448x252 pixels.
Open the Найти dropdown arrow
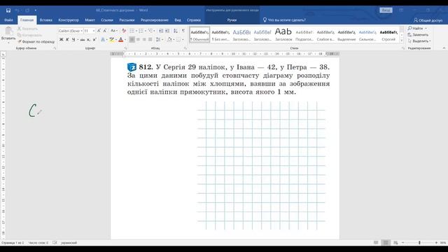pos(426,29)
